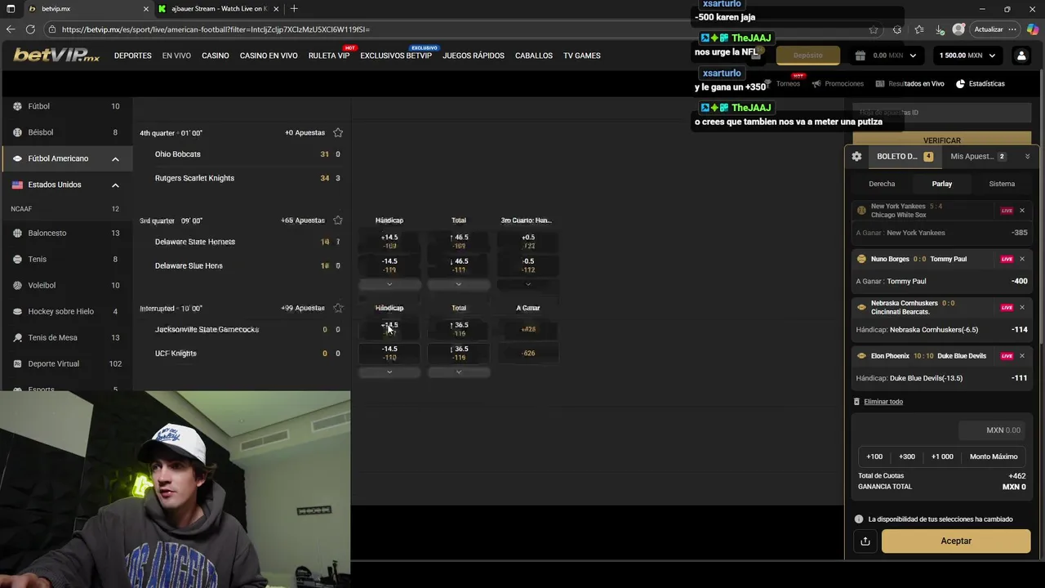Remove New York Yankees selection from betslip
The image size is (1045, 588).
[1021, 211]
